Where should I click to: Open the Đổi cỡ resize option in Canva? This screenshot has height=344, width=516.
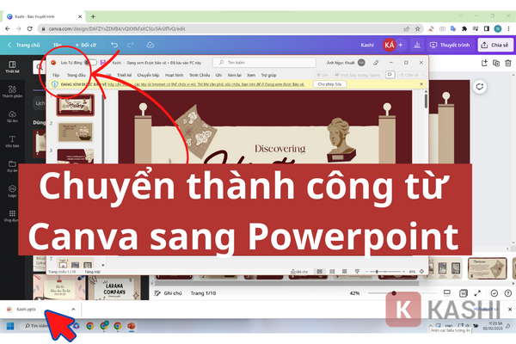click(x=85, y=45)
